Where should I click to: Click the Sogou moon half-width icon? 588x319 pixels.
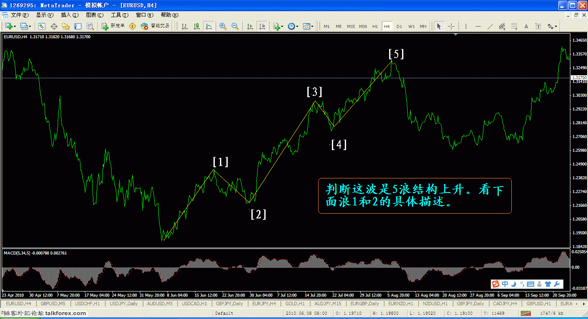(514, 284)
